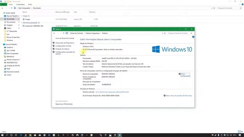Open Início tab in Explorer ribbon

click(11, 4)
